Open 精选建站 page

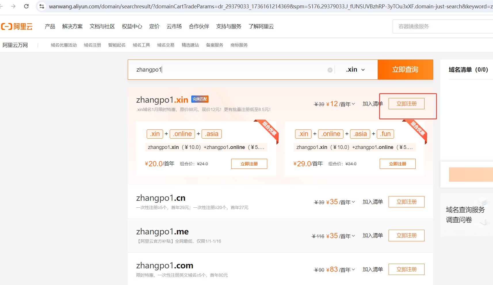click(190, 45)
